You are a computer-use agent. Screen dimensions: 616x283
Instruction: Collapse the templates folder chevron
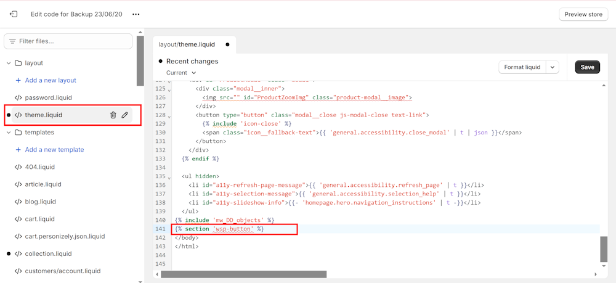(x=9, y=133)
